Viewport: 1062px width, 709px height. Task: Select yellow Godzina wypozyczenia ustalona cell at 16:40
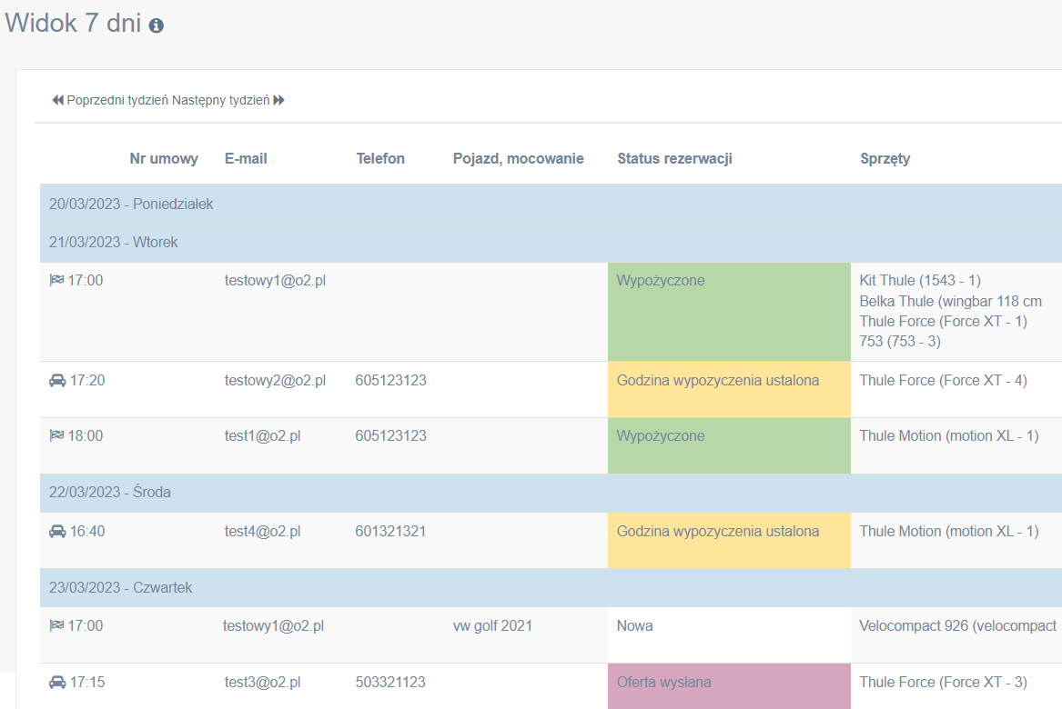pos(728,540)
